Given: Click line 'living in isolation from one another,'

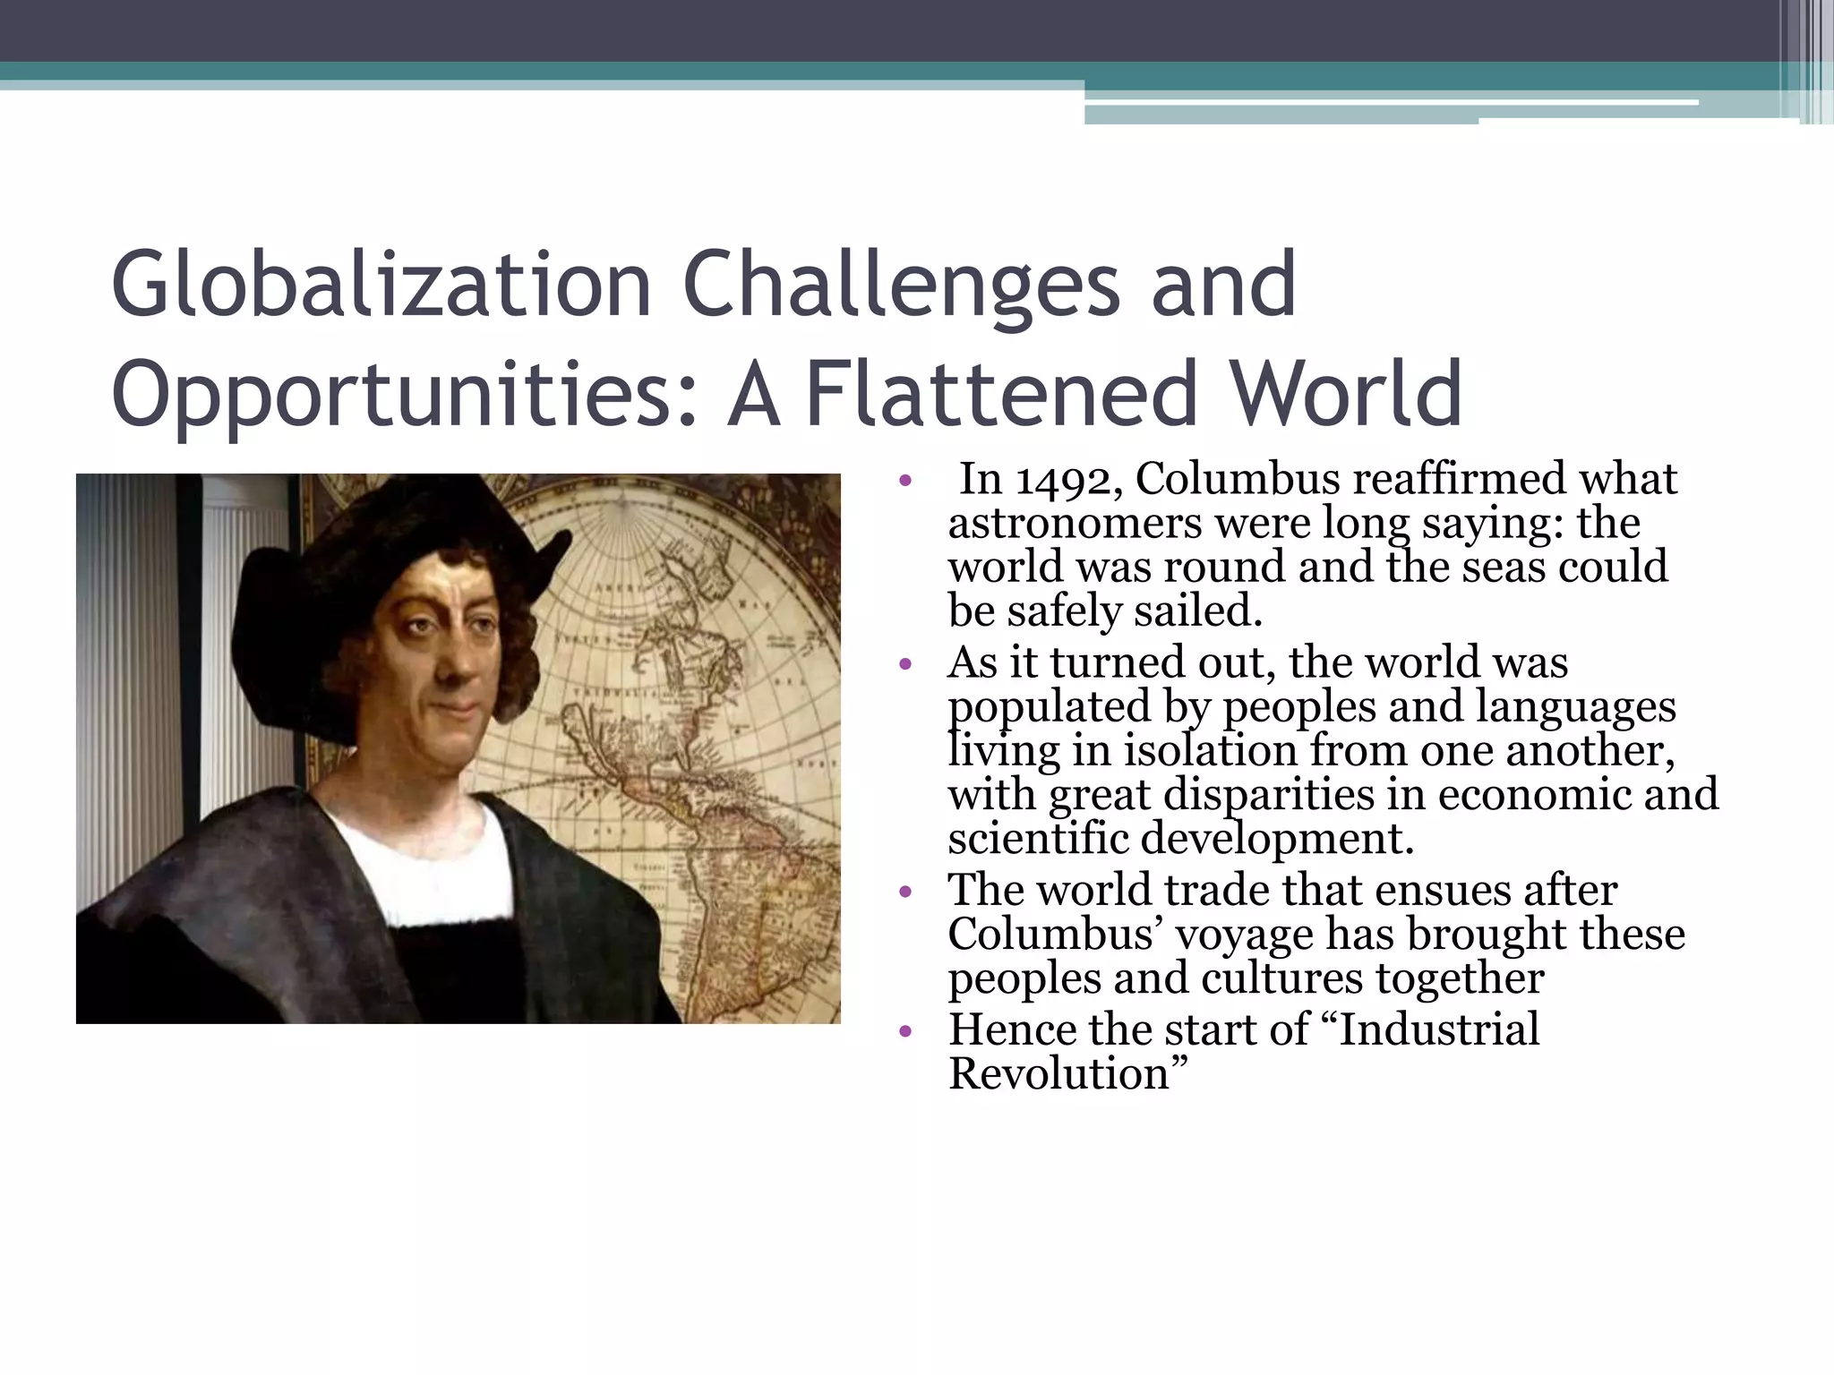Looking at the screenshot, I should [x=1312, y=750].
